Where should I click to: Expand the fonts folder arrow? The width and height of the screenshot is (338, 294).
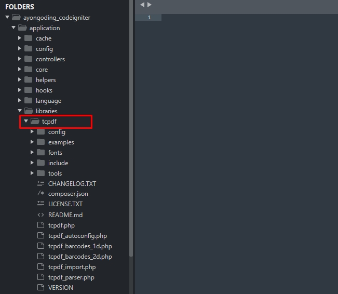click(32, 152)
